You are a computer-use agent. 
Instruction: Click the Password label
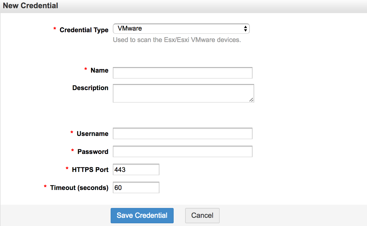[93, 152]
